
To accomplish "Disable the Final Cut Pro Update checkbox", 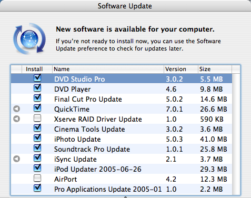I will 37,98.
